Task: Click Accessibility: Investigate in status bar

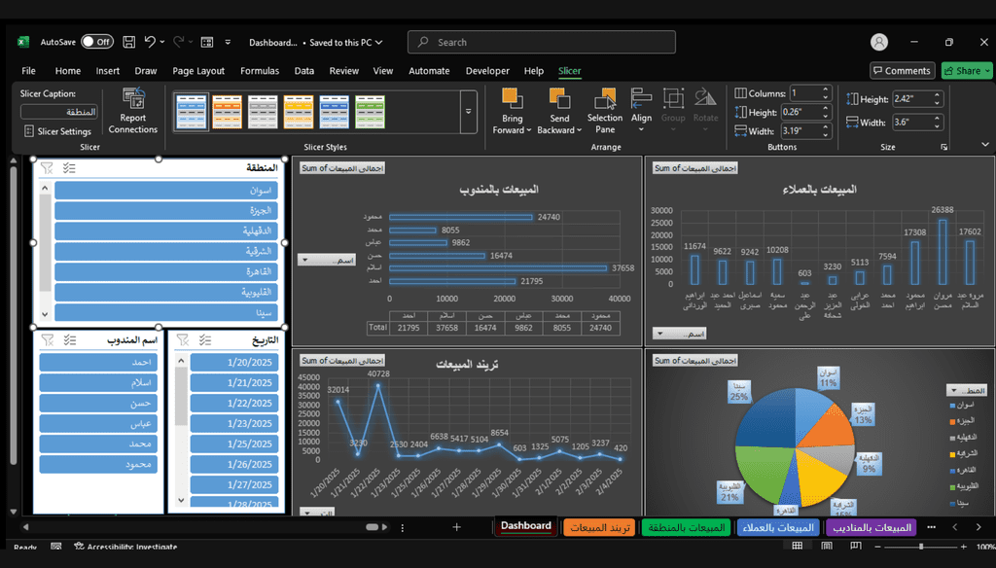Action: point(125,547)
